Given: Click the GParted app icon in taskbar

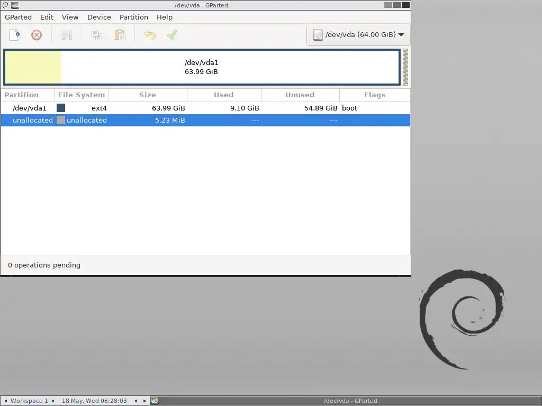Looking at the screenshot, I should (155, 401).
